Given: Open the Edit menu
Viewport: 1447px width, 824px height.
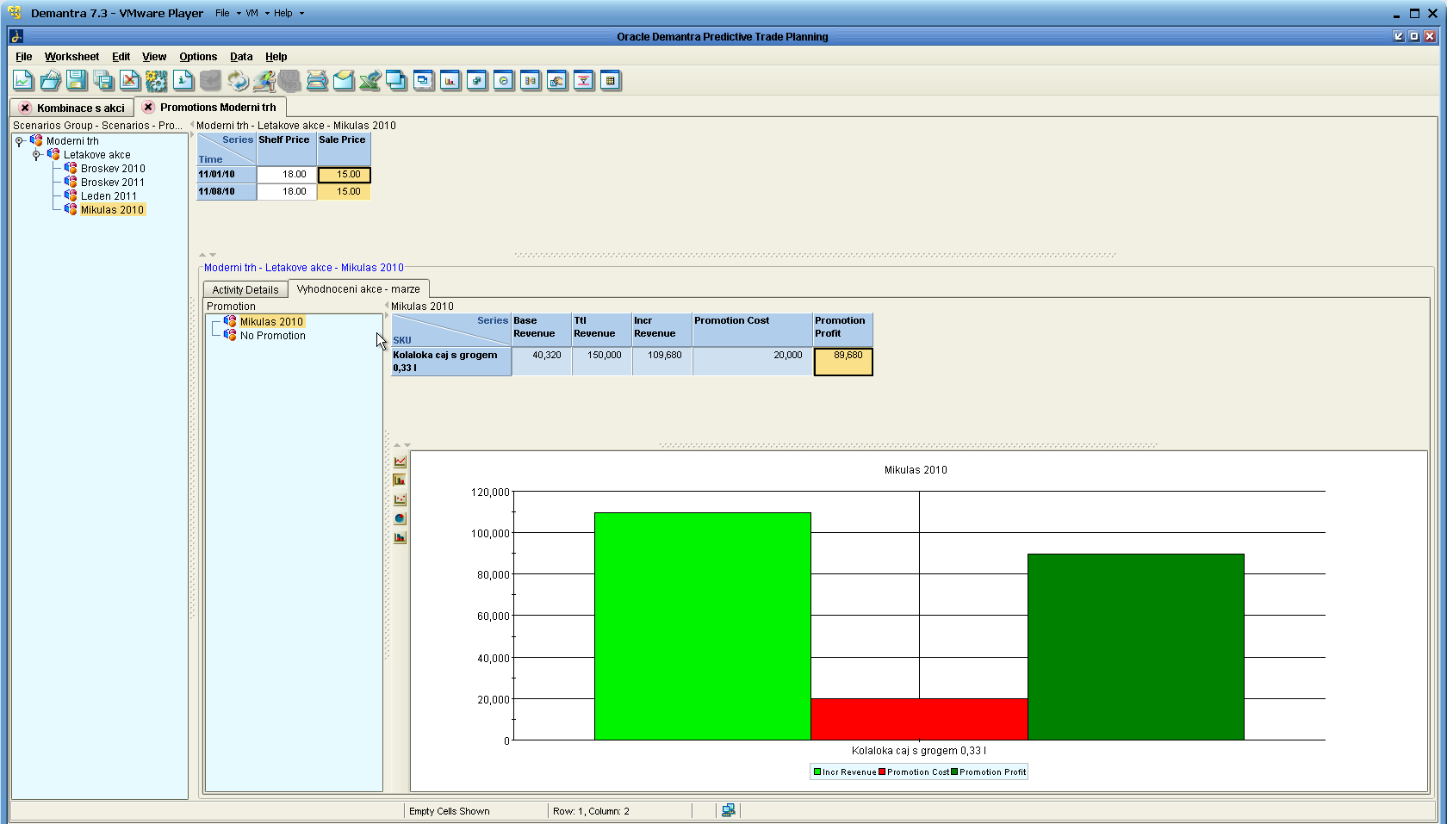Looking at the screenshot, I should pyautogui.click(x=121, y=57).
